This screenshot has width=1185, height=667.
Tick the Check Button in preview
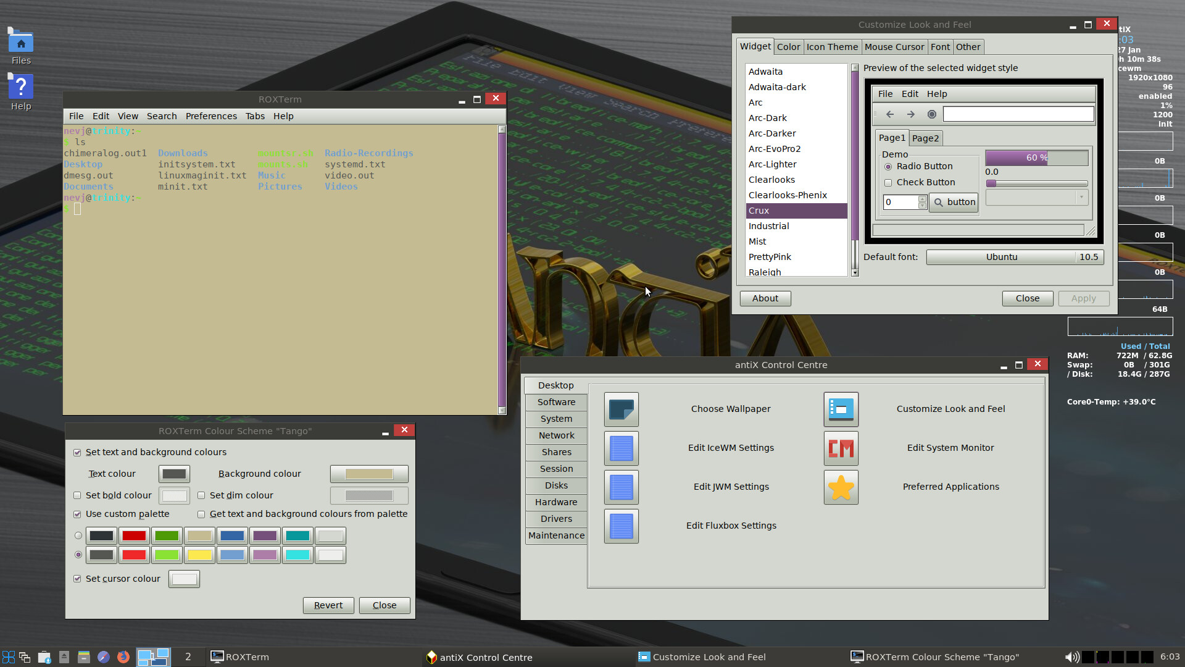click(888, 183)
